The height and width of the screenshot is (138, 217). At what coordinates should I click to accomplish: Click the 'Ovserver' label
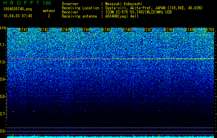70,4
